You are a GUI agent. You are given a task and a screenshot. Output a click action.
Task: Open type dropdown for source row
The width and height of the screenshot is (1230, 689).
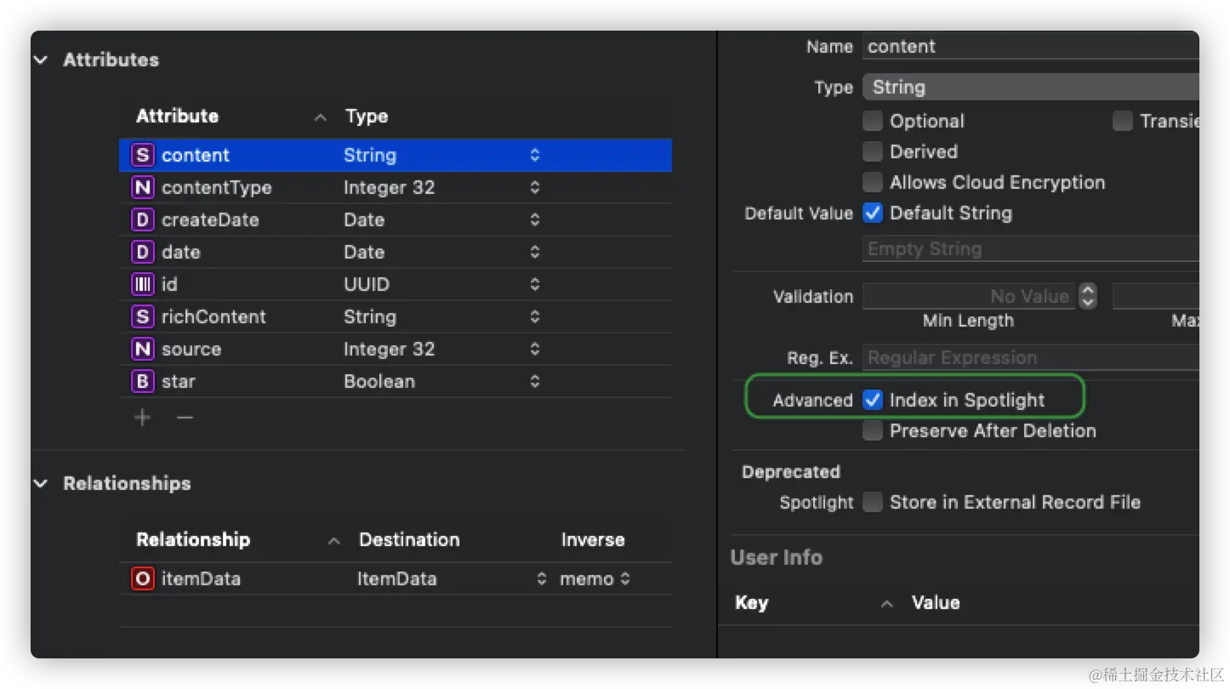click(x=534, y=349)
